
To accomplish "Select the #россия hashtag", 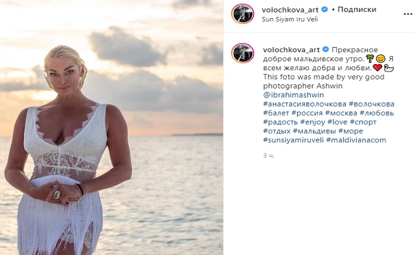I will tap(306, 113).
